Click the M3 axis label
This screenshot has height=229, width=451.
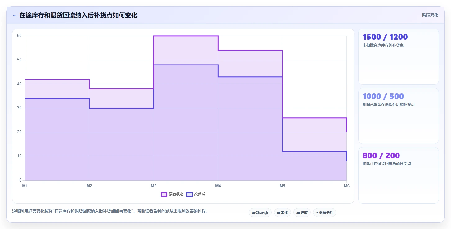tap(153, 186)
